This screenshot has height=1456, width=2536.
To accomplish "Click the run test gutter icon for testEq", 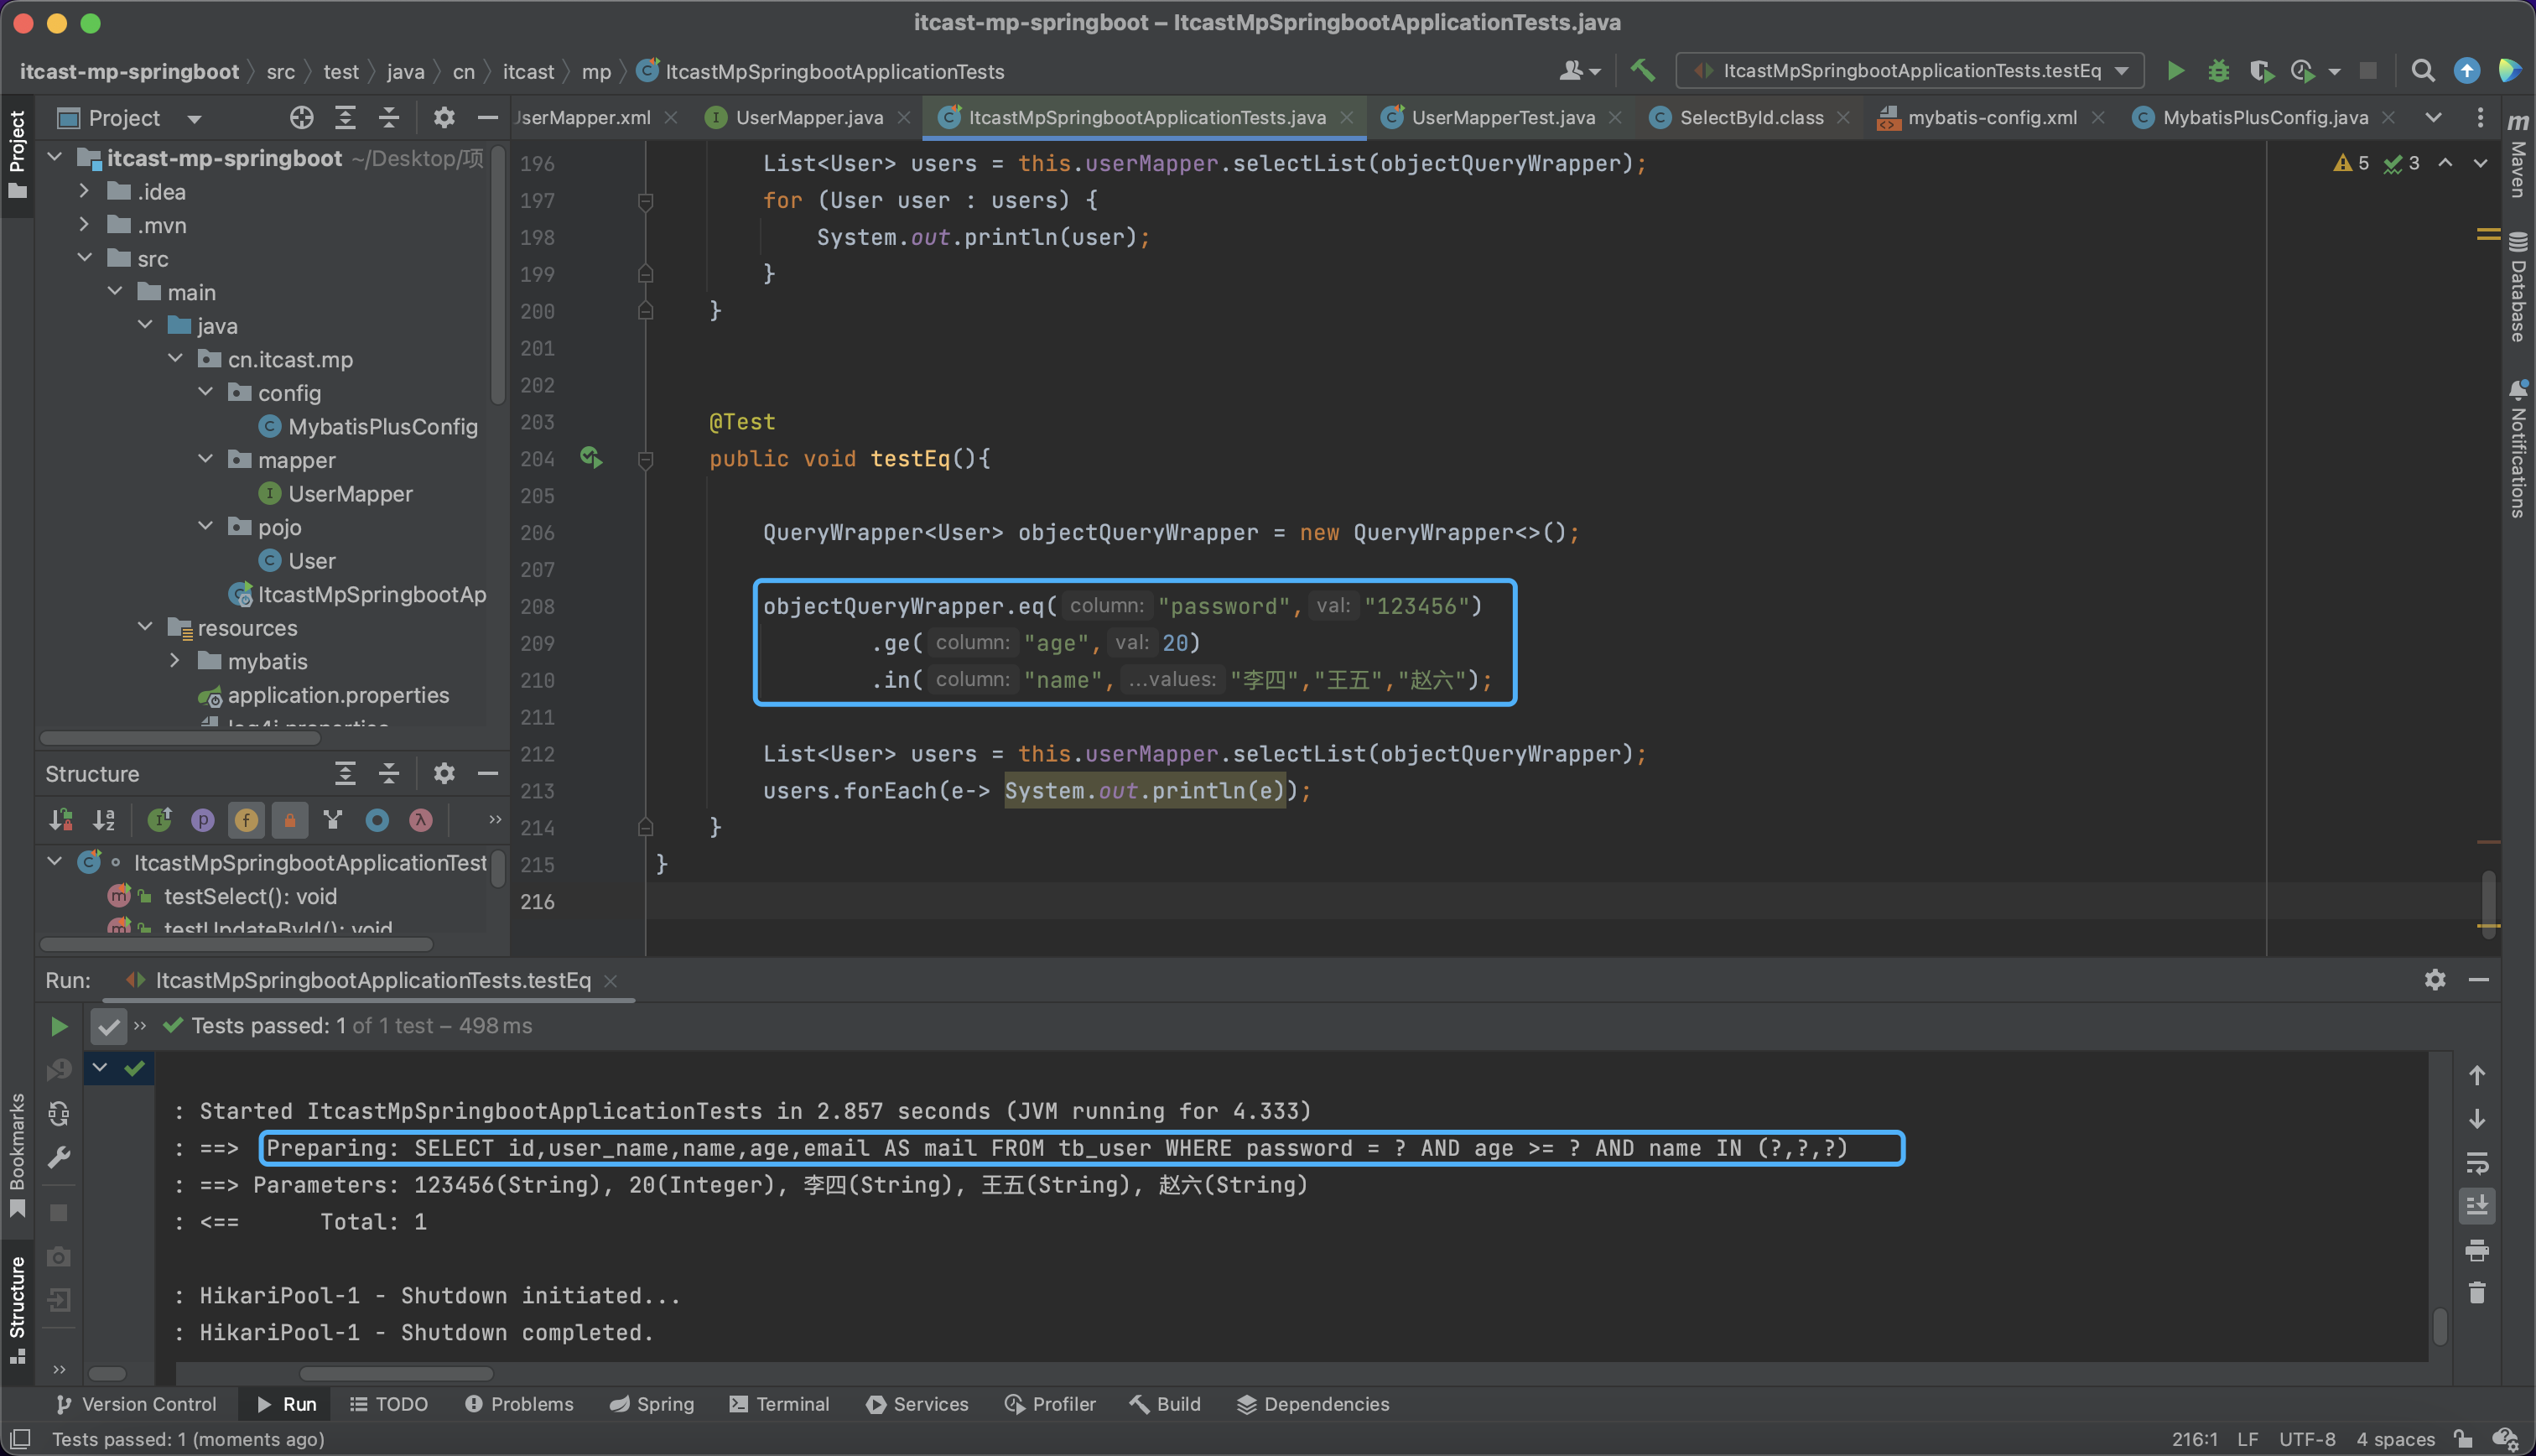I will click(590, 458).
